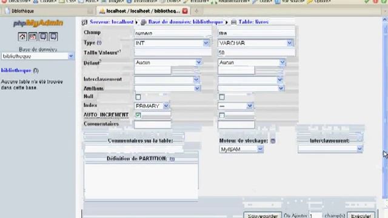Open the phpMyAdmin documentation icon in sidebar
This screenshot has width=388, height=218.
(x=43, y=36)
